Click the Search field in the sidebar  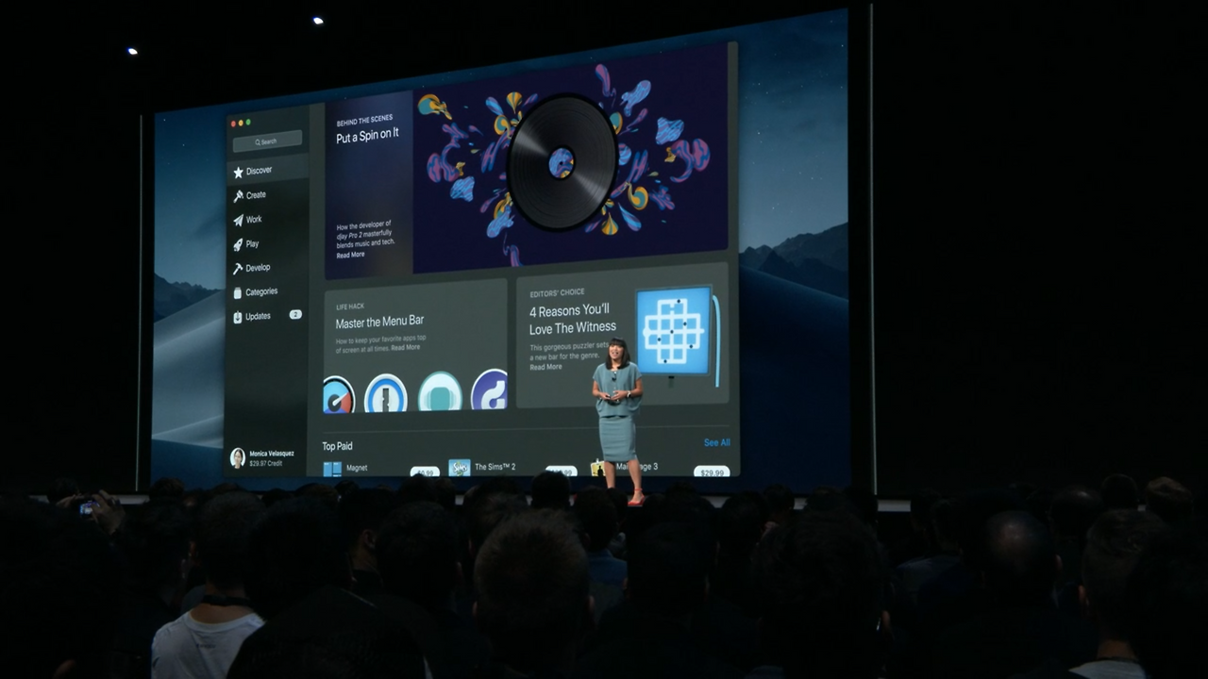pyautogui.click(x=268, y=141)
